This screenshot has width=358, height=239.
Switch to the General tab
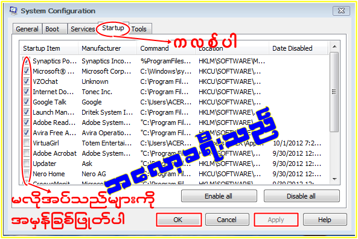27,29
